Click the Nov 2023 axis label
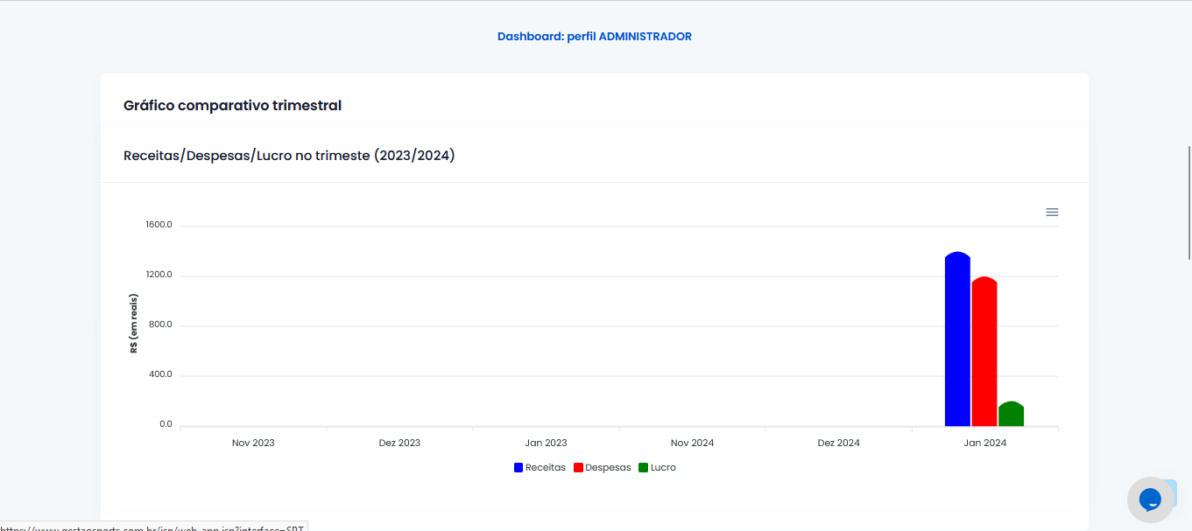 click(x=253, y=443)
